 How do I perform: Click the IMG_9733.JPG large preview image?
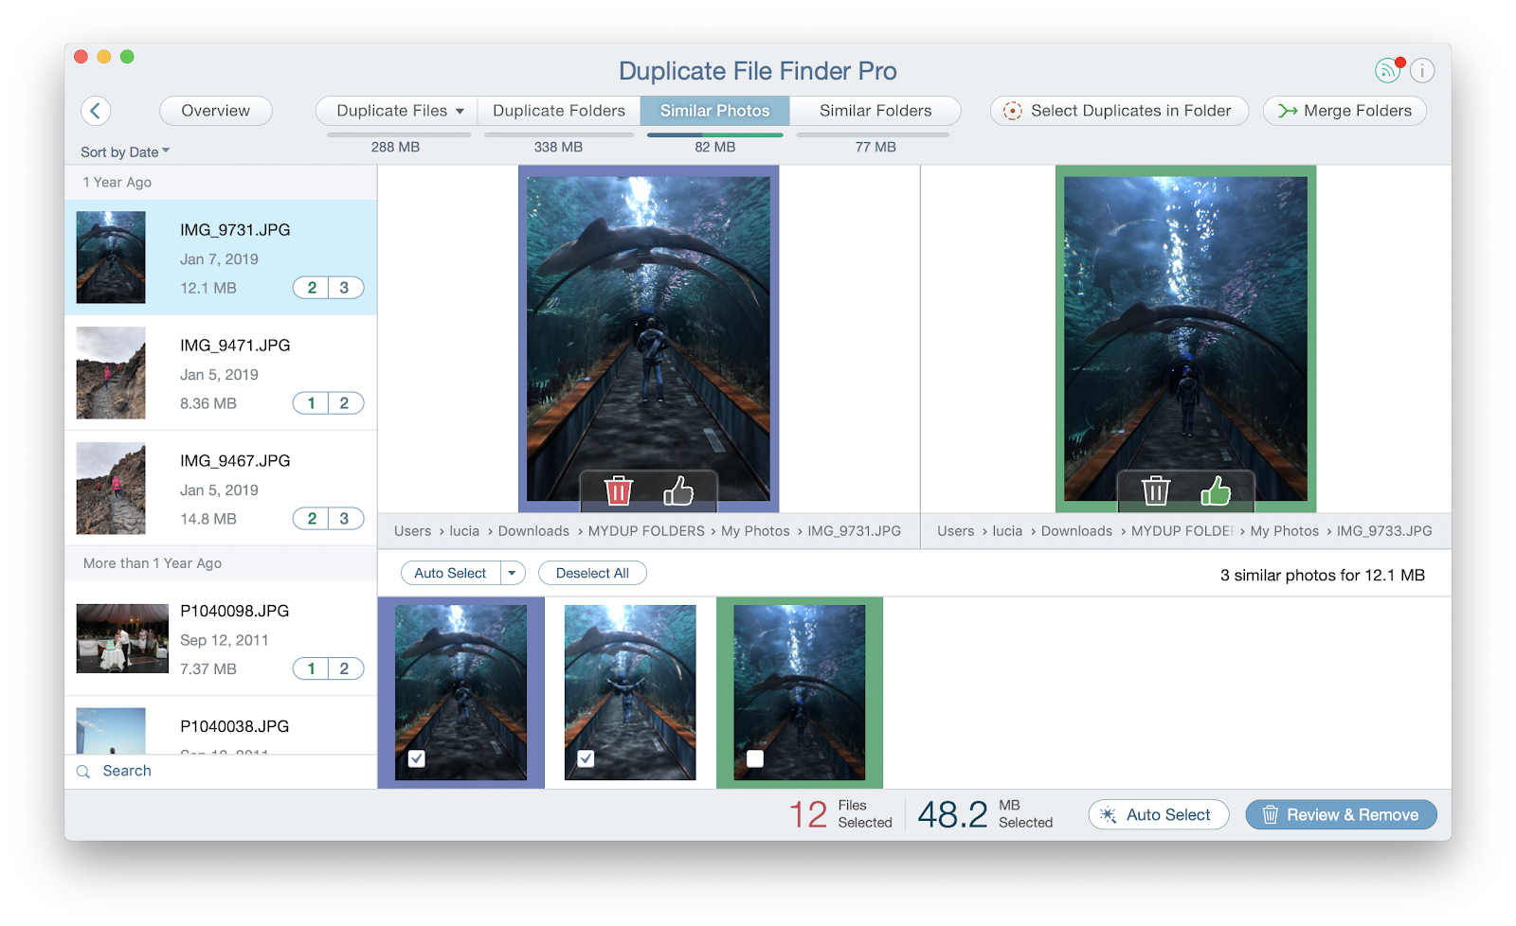click(1185, 338)
